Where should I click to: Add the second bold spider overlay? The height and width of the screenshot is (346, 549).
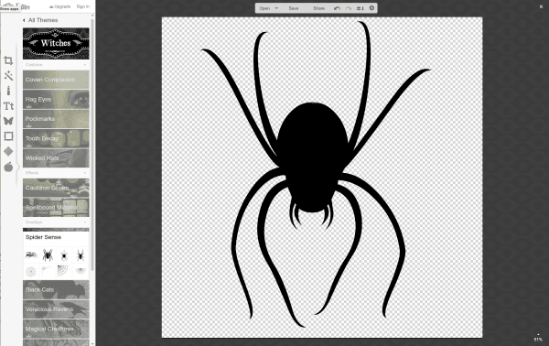point(48,255)
